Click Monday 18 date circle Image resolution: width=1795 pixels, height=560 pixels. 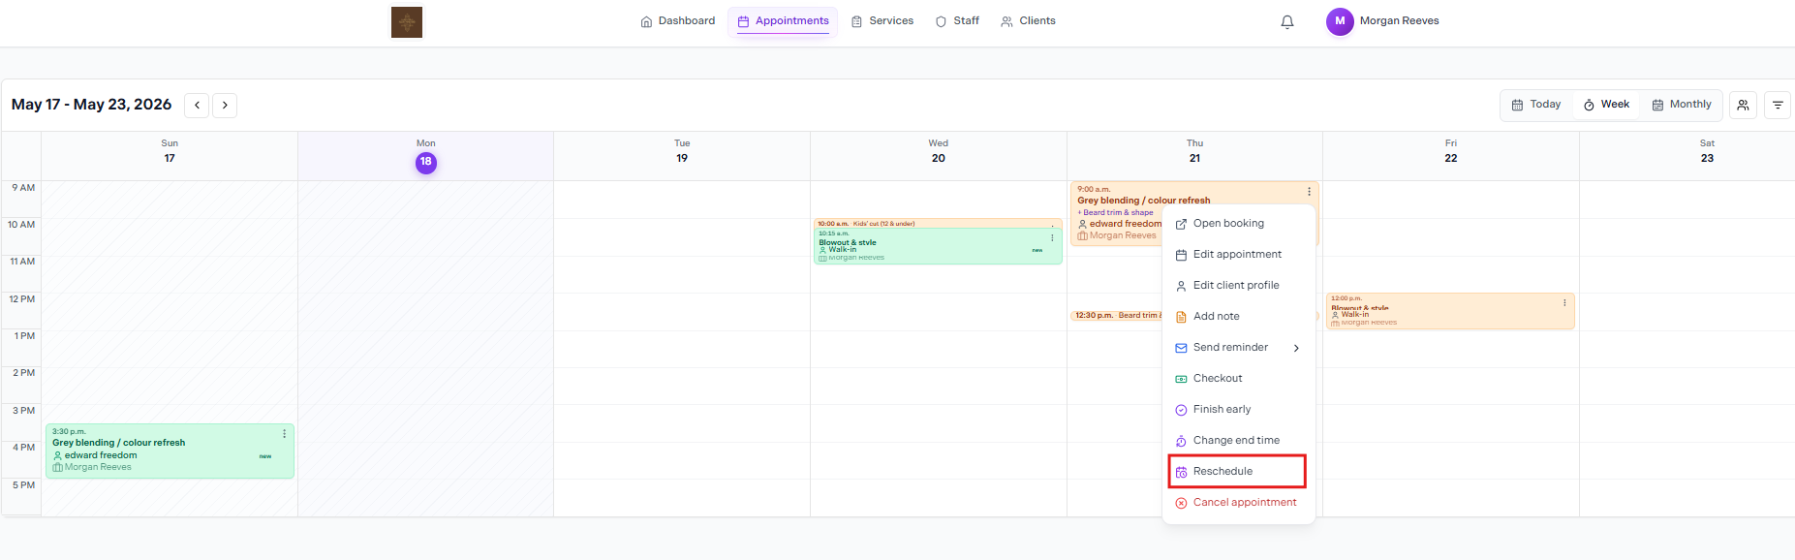[x=426, y=163]
